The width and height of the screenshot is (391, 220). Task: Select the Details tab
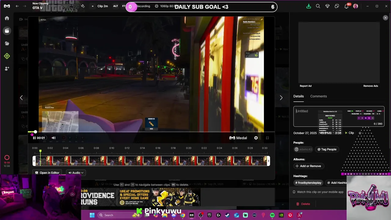pos(299,96)
